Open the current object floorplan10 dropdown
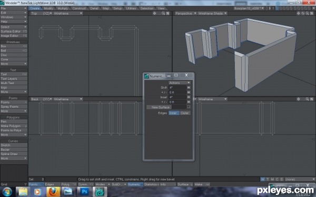This screenshot has width=316, height=197. (x=249, y=8)
